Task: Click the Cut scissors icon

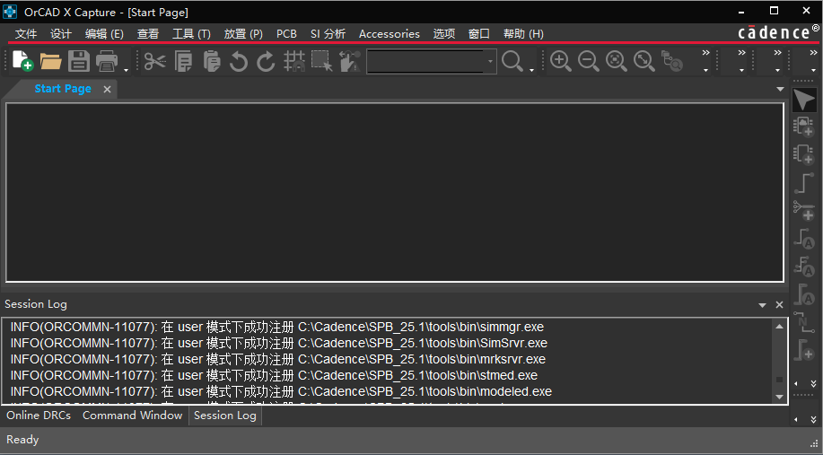Action: [155, 61]
